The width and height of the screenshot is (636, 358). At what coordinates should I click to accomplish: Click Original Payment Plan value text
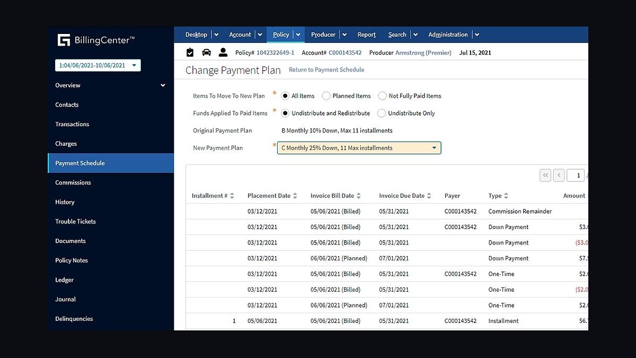[x=337, y=130]
